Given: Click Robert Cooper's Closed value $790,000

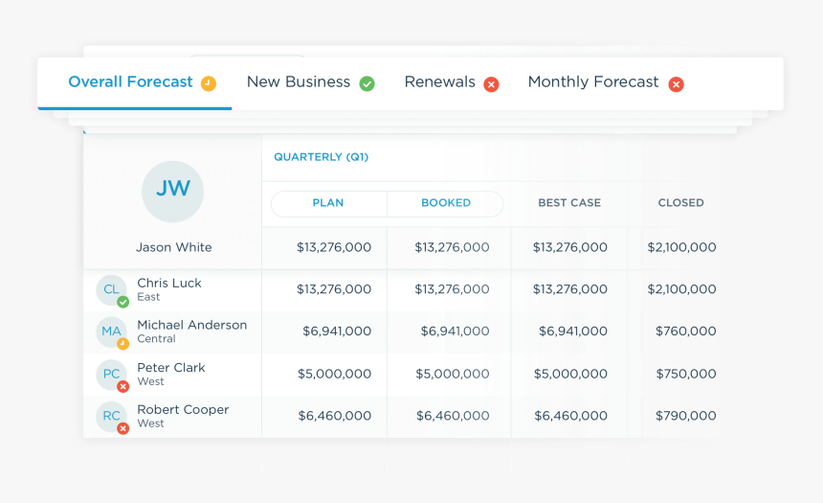Looking at the screenshot, I should pyautogui.click(x=686, y=416).
